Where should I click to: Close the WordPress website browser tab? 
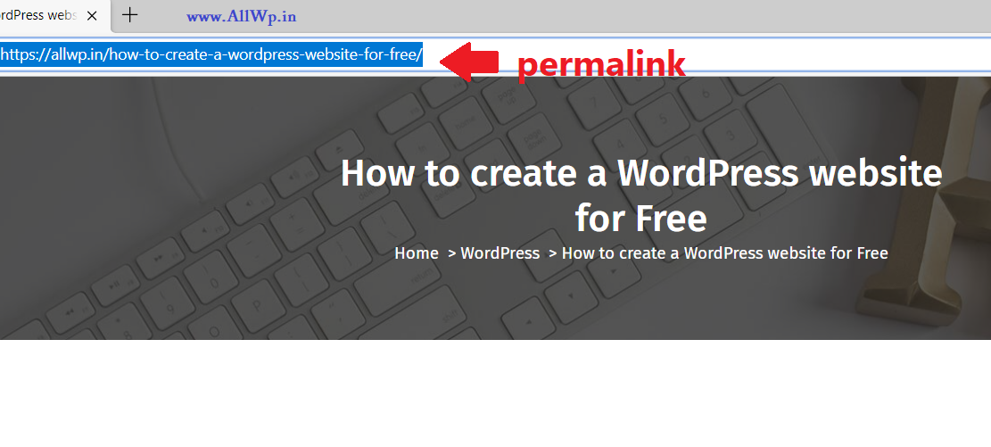click(92, 16)
